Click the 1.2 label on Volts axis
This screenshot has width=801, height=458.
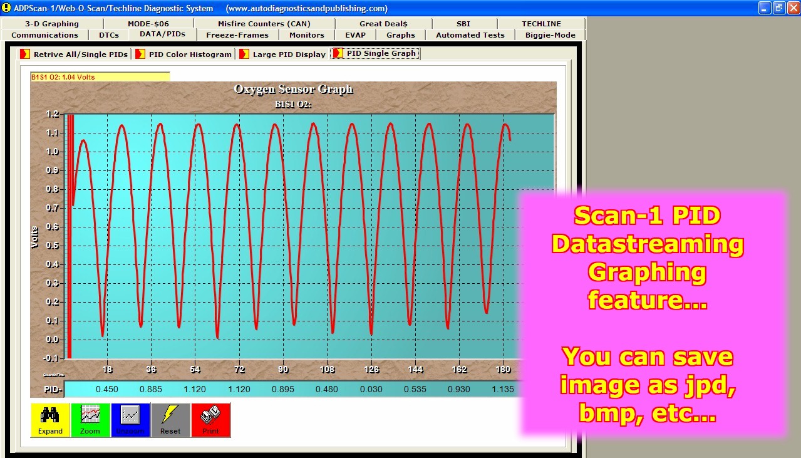pos(52,114)
